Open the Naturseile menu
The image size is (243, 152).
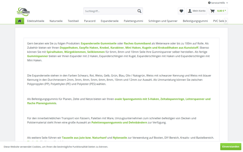(56, 21)
